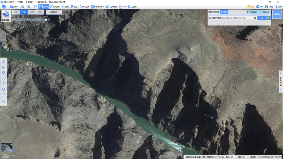Screen dimensions: 283x159
Task: Select the 测距 distance measuring tool
Action: [65, 6]
